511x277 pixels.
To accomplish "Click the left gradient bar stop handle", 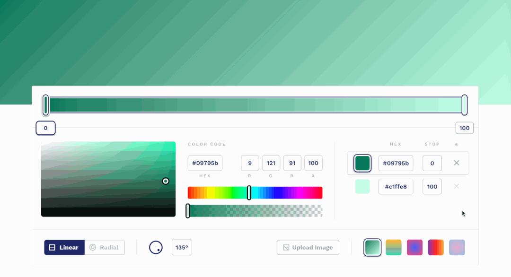I will 46,105.
